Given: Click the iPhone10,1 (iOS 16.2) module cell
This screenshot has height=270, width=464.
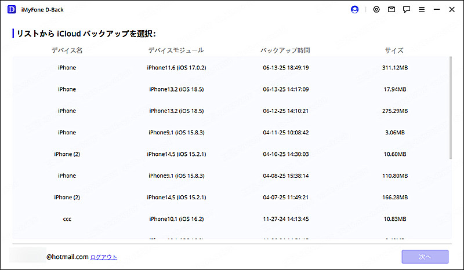Looking at the screenshot, I should tap(176, 219).
